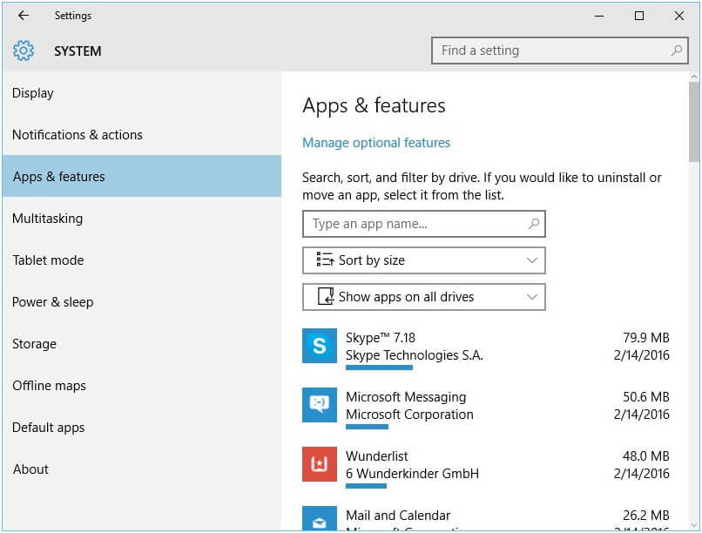Click the Skype app icon
The height and width of the screenshot is (533, 702).
click(319, 346)
